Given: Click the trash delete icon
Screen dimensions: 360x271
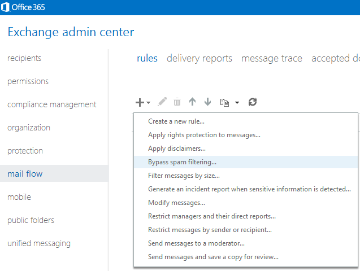Looking at the screenshot, I should 177,102.
